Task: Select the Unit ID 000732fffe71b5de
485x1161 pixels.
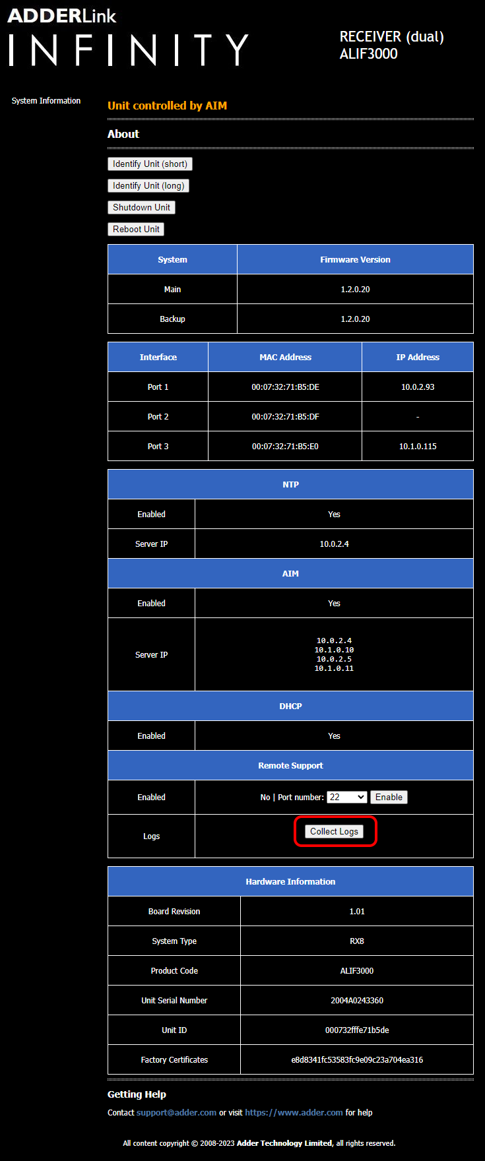Action: tap(357, 1030)
